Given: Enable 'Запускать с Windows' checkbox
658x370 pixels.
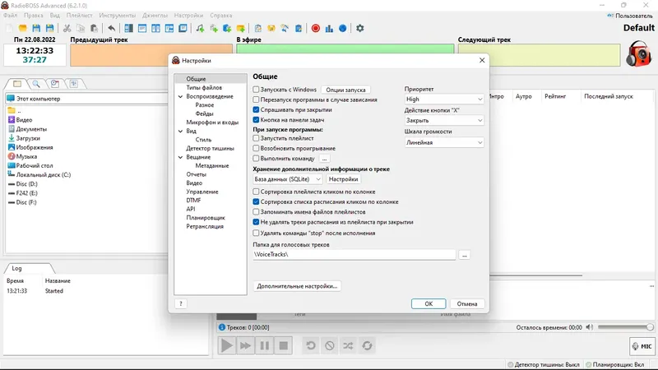Looking at the screenshot, I should pyautogui.click(x=256, y=90).
